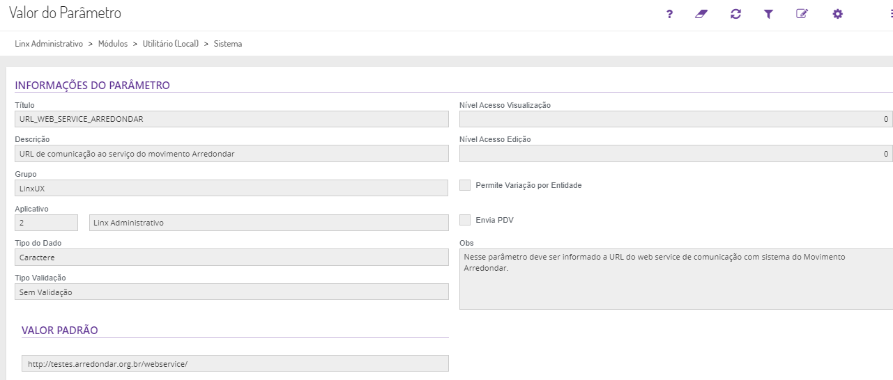Screen dimensions: 893x380
Task: Click the eraser clear icon
Action: pyautogui.click(x=701, y=14)
